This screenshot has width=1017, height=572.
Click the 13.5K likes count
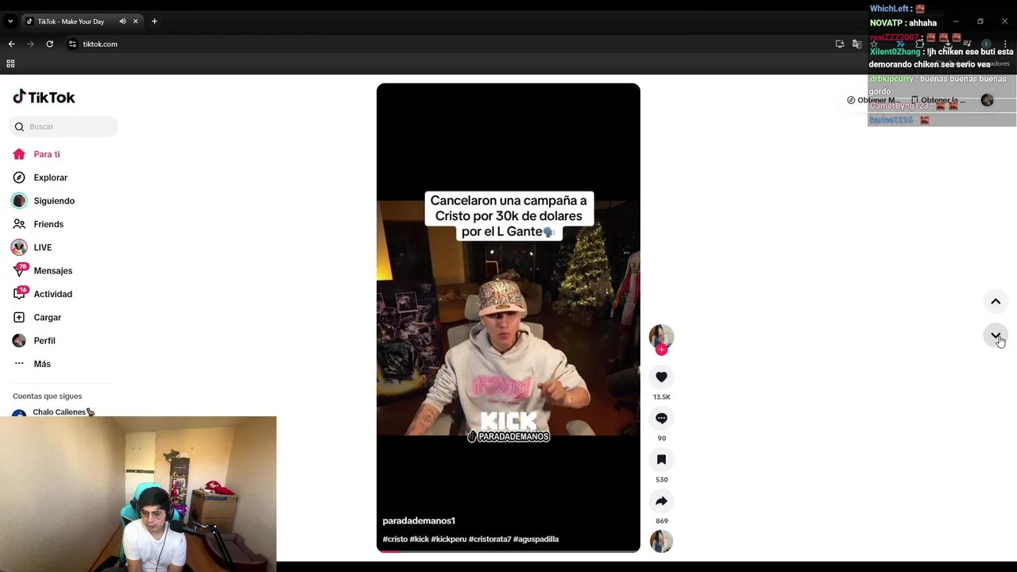661,397
